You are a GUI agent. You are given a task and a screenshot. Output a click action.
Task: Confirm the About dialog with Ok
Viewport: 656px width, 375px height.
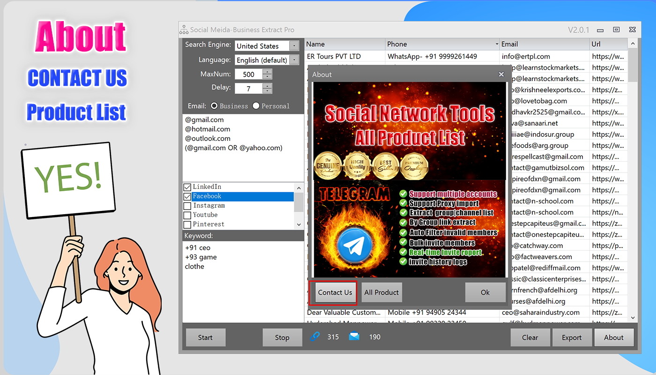(485, 292)
